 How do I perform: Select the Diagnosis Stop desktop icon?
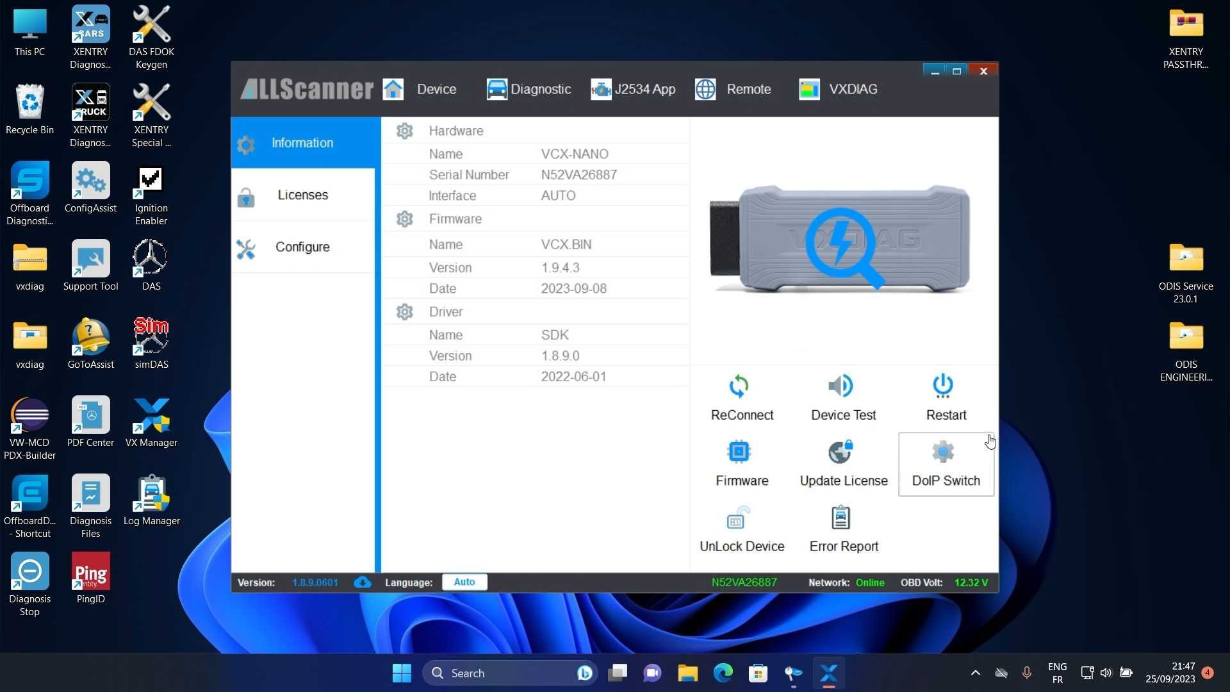tap(29, 584)
